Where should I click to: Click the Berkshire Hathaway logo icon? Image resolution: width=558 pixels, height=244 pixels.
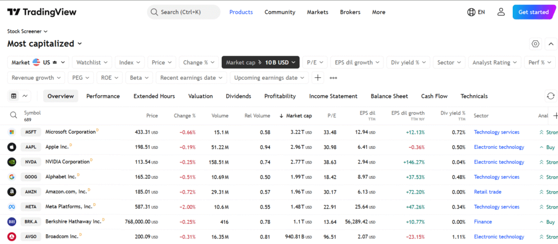tap(12, 222)
